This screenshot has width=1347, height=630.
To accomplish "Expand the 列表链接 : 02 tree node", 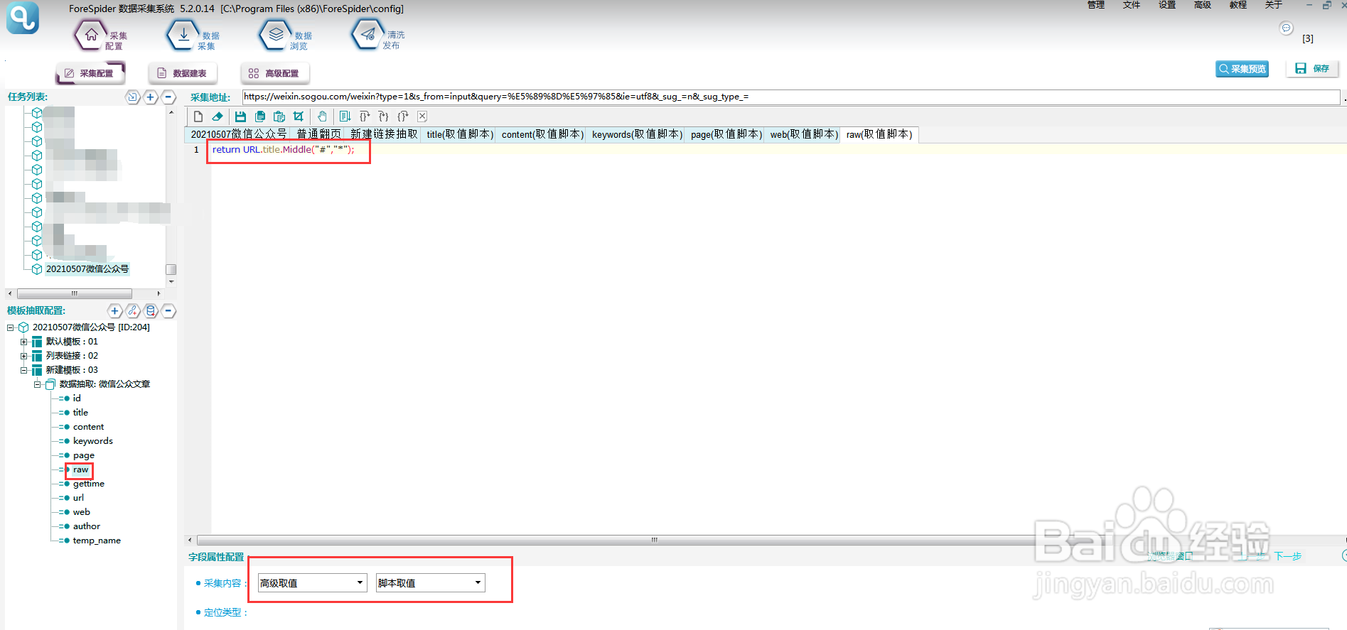I will (23, 356).
